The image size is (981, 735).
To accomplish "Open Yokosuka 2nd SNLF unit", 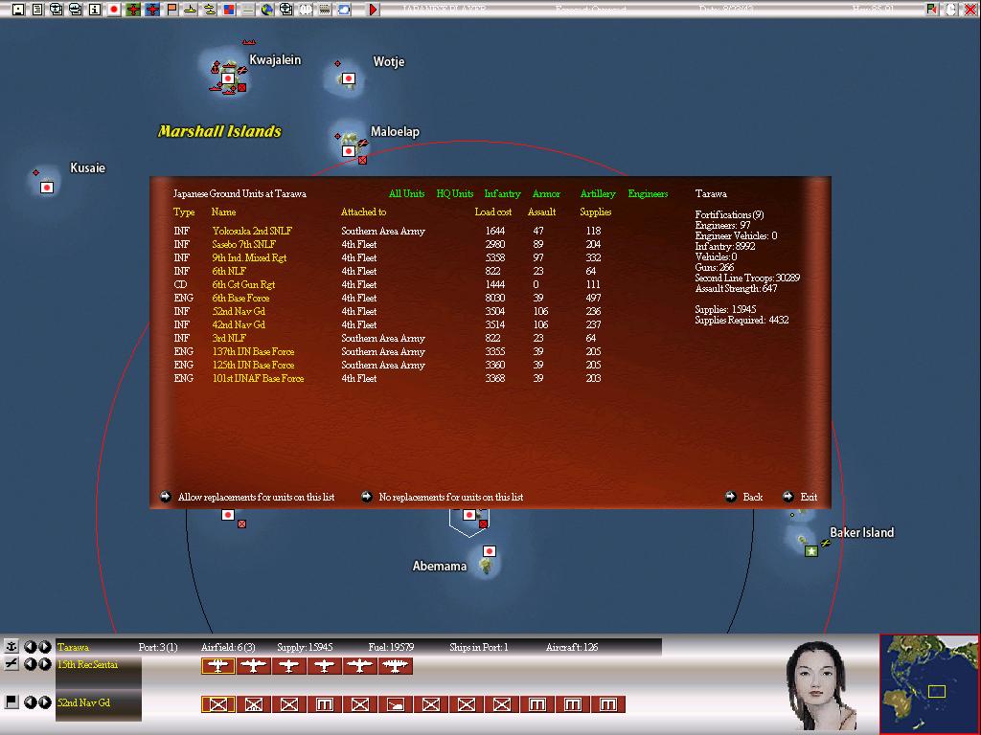I will [252, 231].
